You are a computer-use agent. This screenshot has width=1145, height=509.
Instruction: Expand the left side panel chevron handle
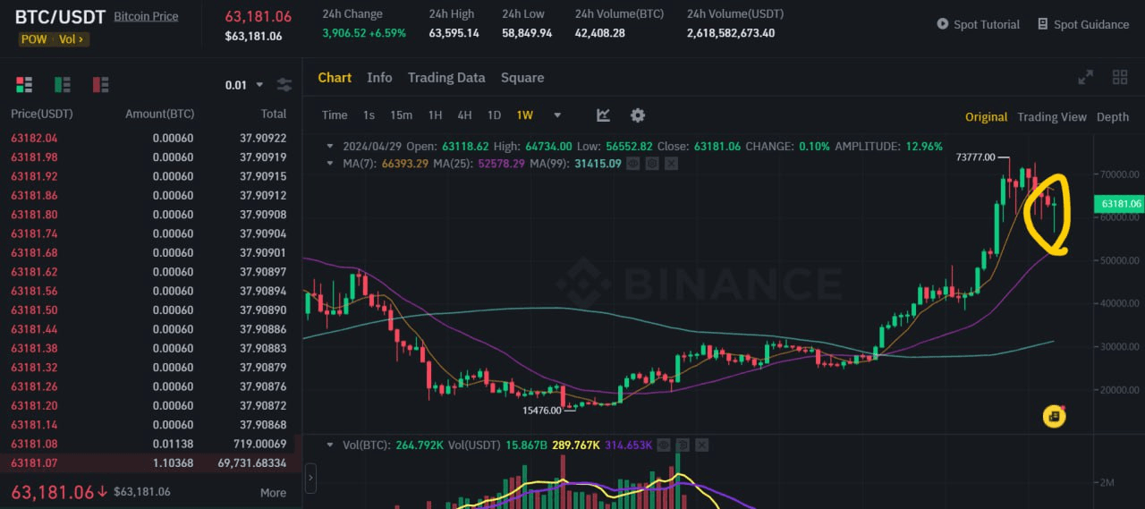pyautogui.click(x=310, y=479)
